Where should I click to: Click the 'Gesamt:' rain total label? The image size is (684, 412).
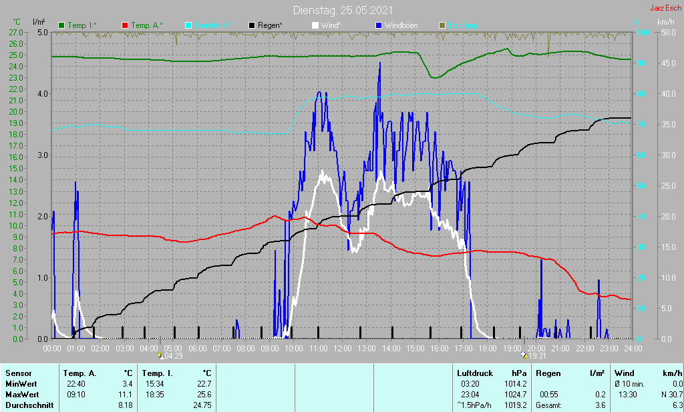click(549, 405)
